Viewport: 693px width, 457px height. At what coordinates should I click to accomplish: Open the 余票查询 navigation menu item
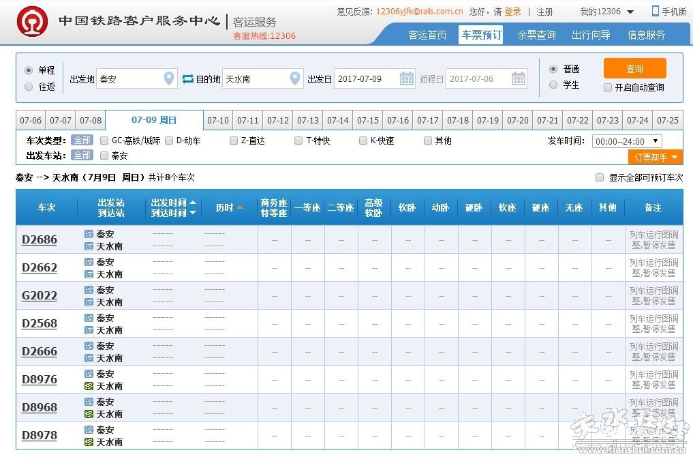pos(536,35)
